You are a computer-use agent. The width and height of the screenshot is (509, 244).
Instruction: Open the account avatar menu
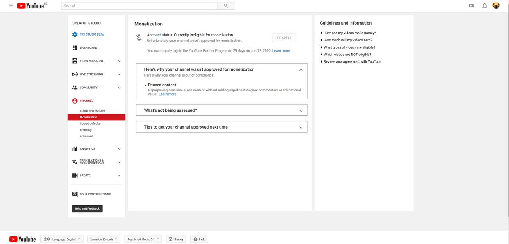[x=496, y=6]
